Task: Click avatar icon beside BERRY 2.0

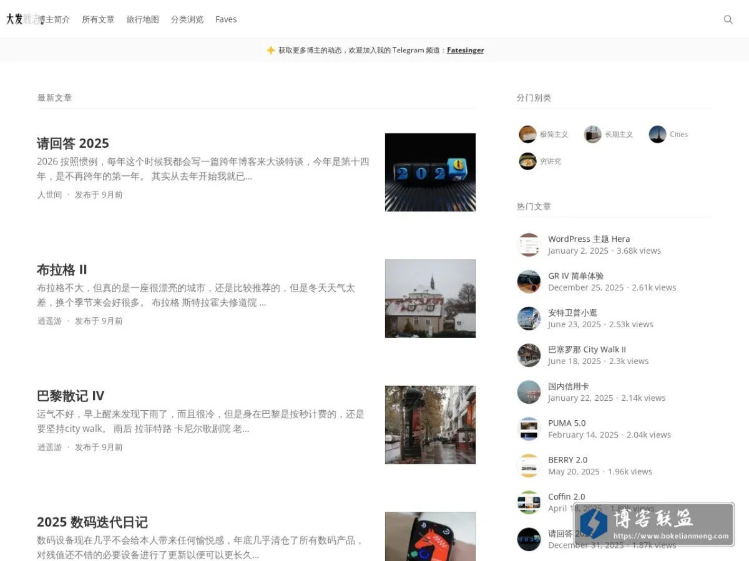Action: [529, 466]
